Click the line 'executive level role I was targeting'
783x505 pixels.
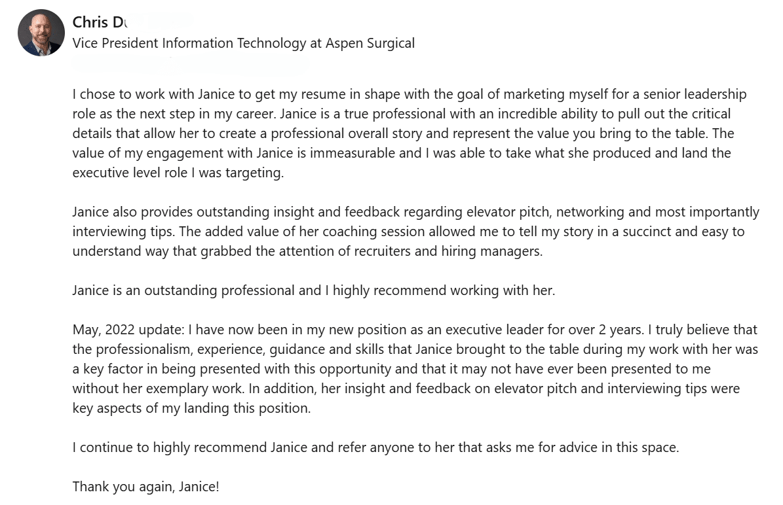tap(178, 173)
